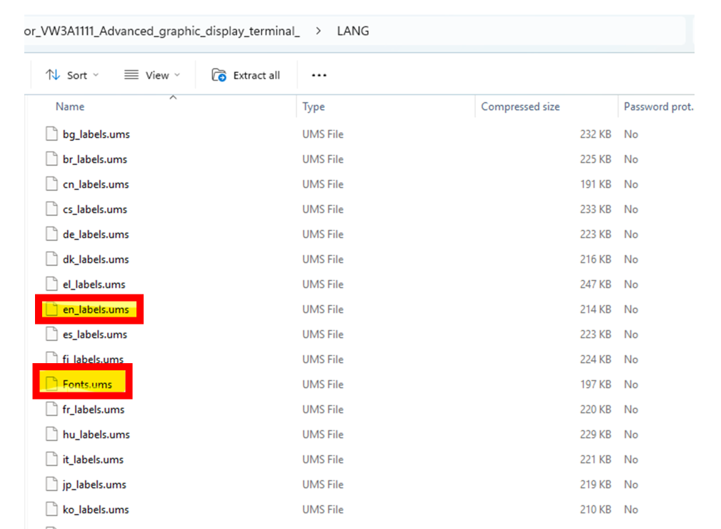The image size is (721, 529).
Task: Click the bg_labels.ums file name
Action: (96, 134)
